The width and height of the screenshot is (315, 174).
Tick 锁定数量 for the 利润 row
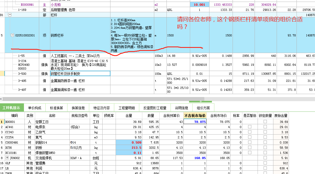click(265, 168)
